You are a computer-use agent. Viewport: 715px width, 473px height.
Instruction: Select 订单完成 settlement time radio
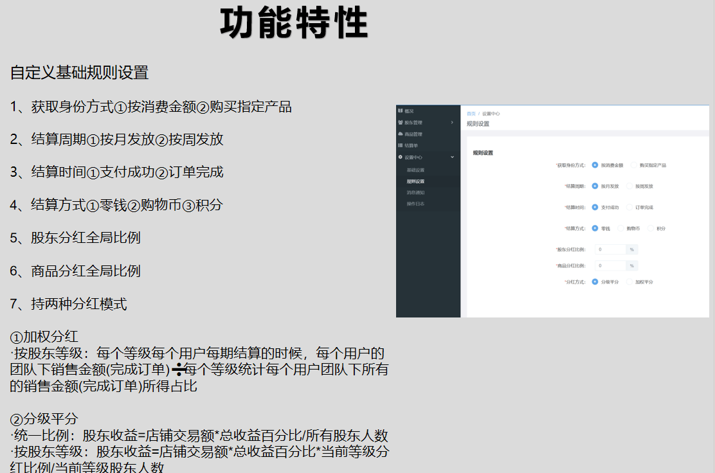pyautogui.click(x=629, y=208)
